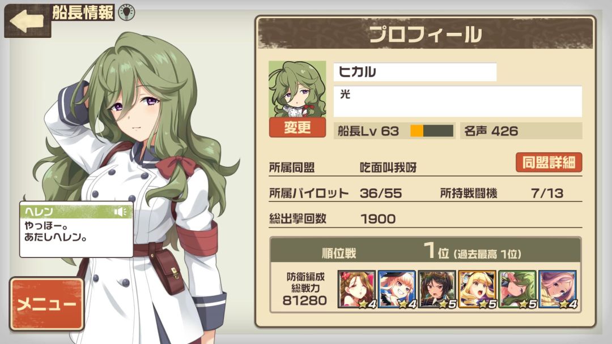
Task: Select third defense pilot with black hair
Action: point(437,289)
